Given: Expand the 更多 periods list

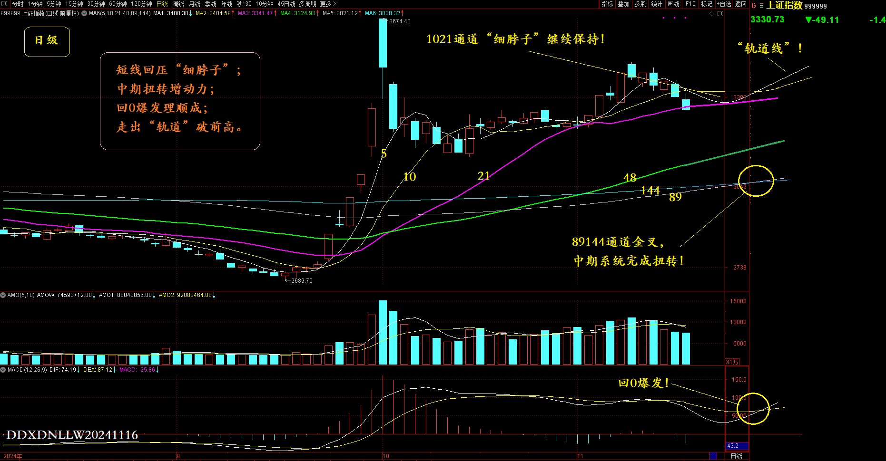Looking at the screenshot, I should (328, 4).
